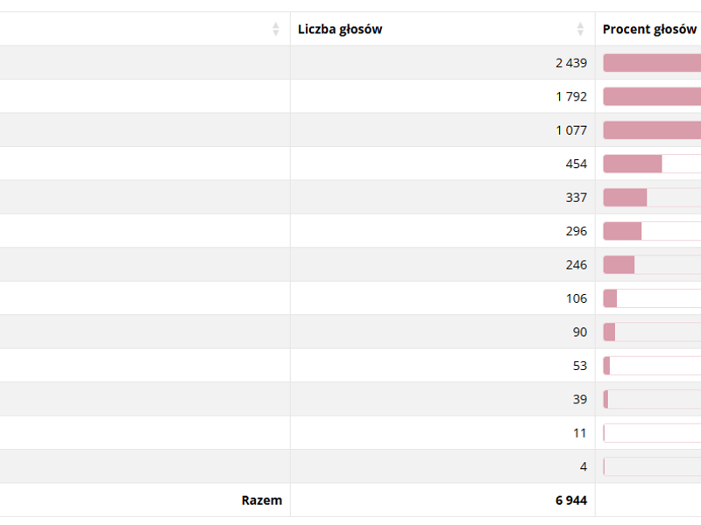
Task: Click the percent bar for 53 votes
Action: [x=652, y=366]
